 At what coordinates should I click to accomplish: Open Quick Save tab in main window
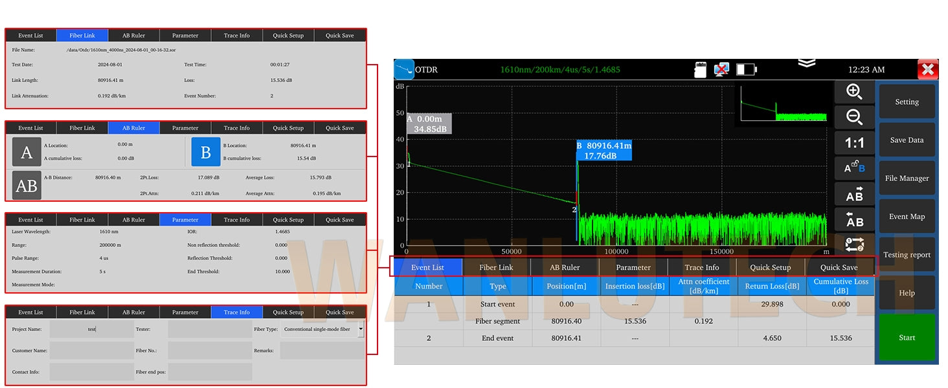(x=839, y=267)
